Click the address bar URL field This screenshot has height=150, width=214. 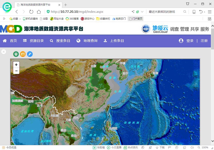point(88,12)
